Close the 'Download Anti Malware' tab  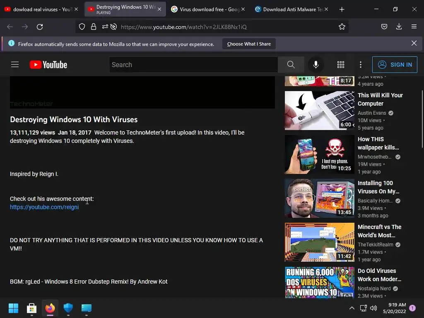(x=326, y=9)
